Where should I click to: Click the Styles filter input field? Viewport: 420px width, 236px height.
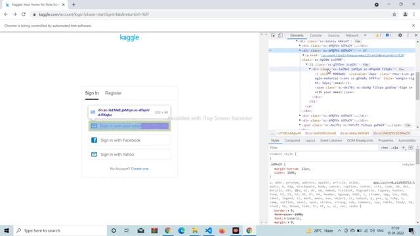[323, 147]
